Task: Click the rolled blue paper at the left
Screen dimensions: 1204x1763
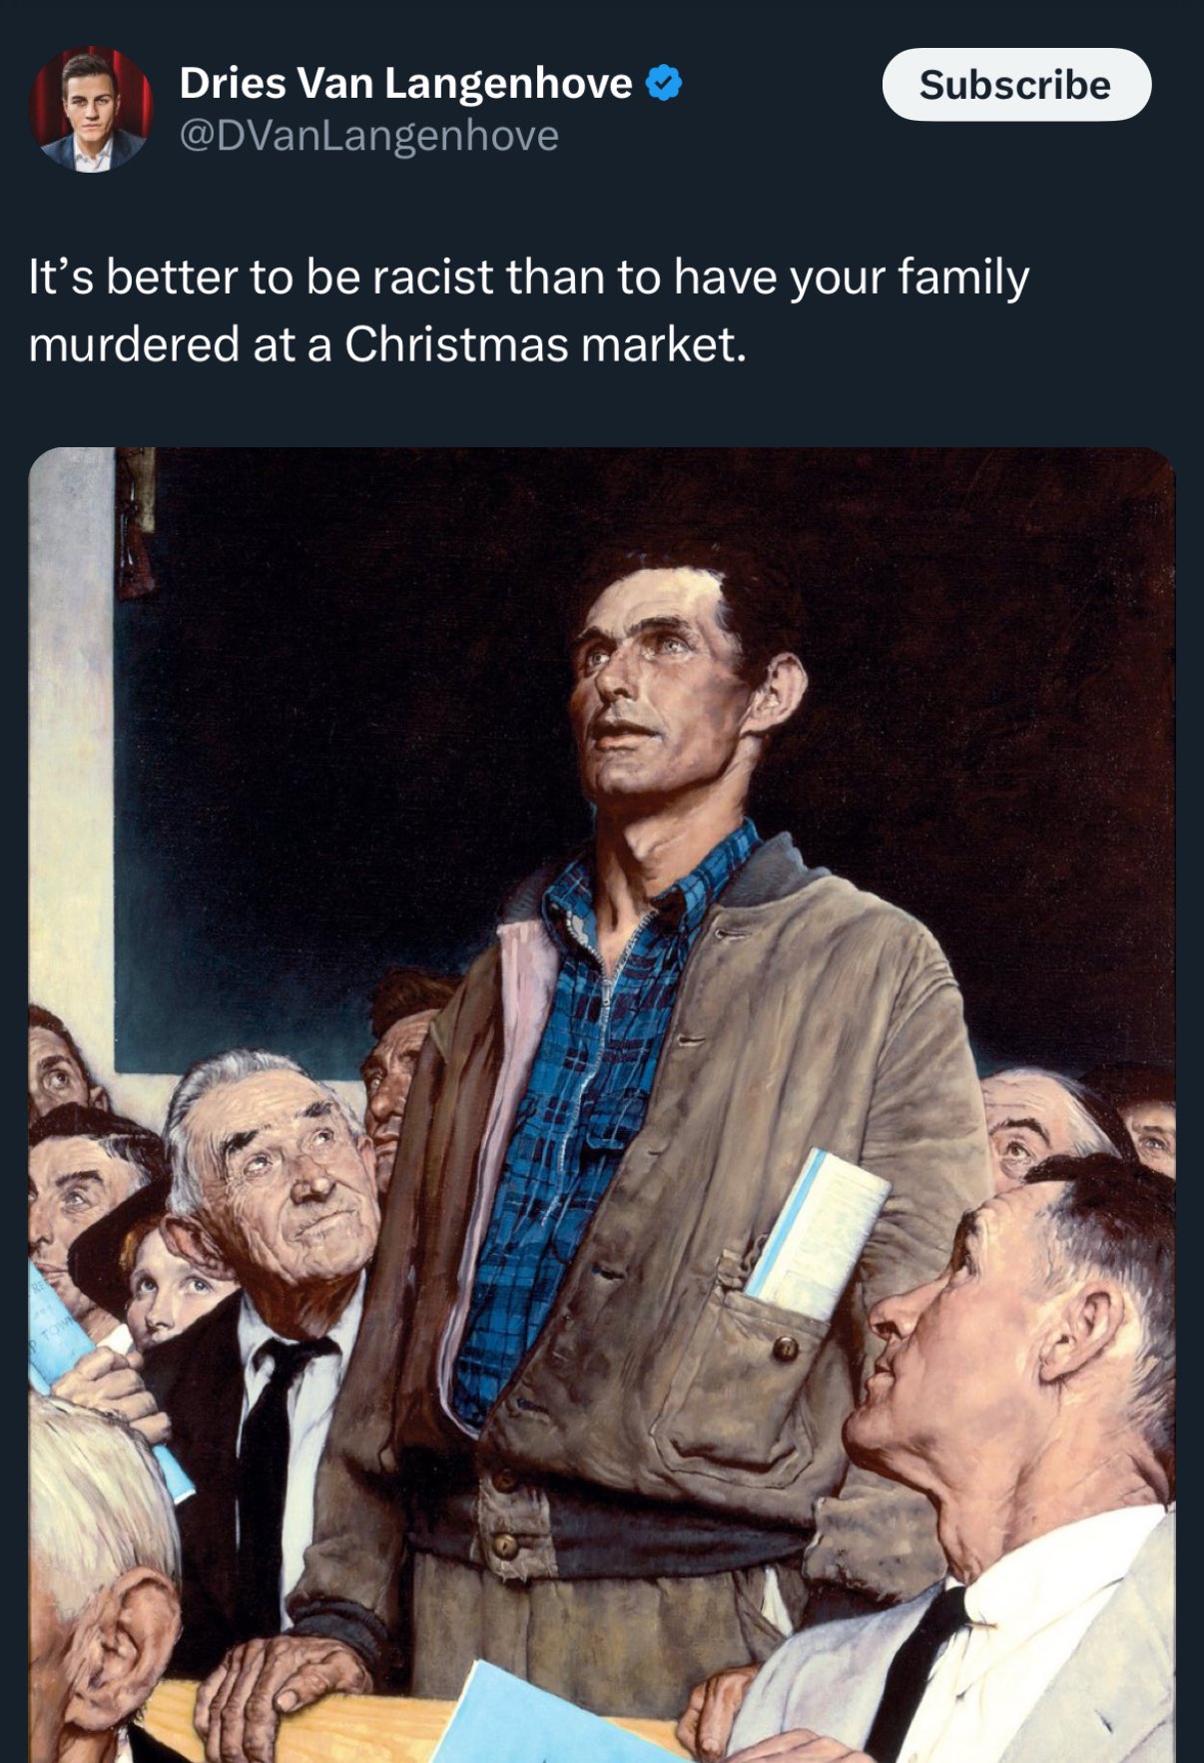Action: [100, 1378]
